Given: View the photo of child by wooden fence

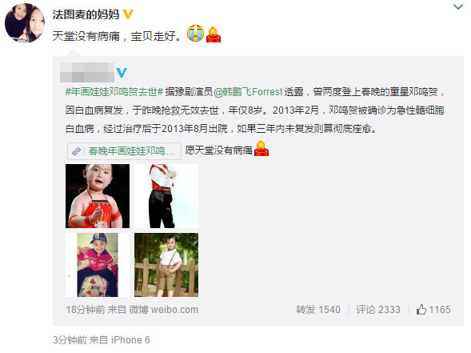Looking at the screenshot, I should pos(166,265).
